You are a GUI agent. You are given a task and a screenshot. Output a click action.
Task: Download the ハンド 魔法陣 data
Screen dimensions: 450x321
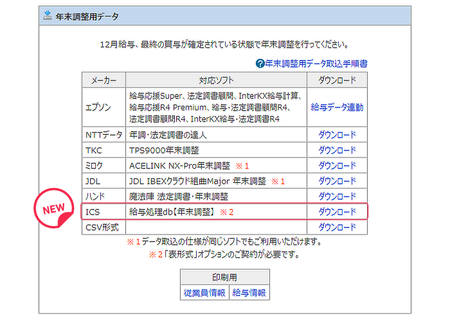click(337, 196)
